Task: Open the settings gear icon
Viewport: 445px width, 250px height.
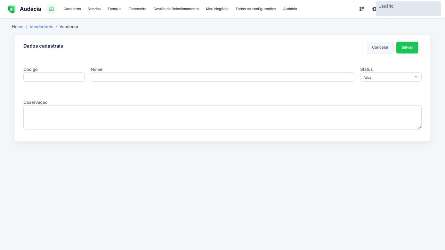Action: pyautogui.click(x=374, y=9)
